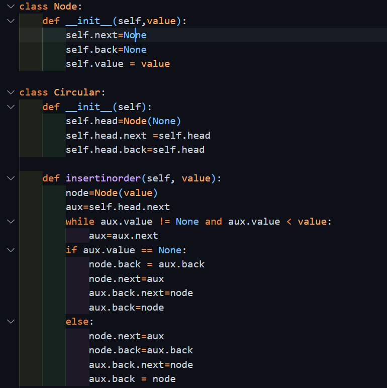
Task: Click node.back = aux.back line
Action: [146, 264]
